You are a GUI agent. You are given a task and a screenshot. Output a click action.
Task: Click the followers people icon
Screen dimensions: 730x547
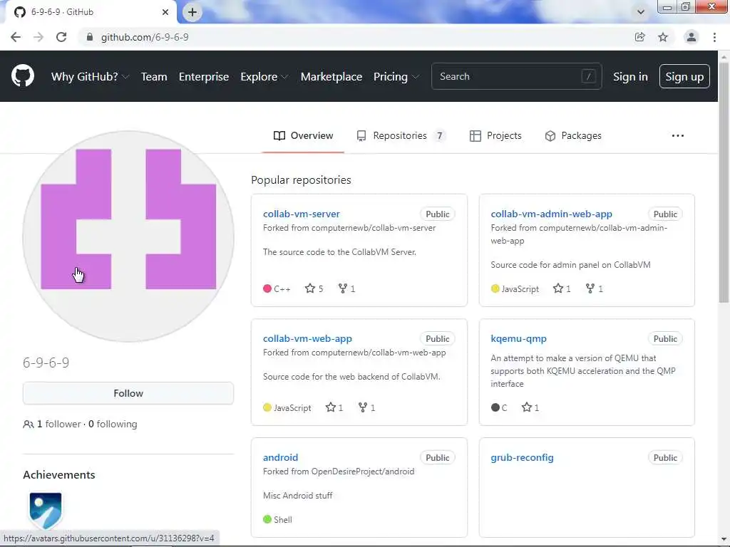[29, 424]
